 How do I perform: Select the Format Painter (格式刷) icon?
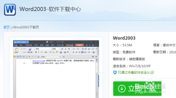click(x=30, y=49)
